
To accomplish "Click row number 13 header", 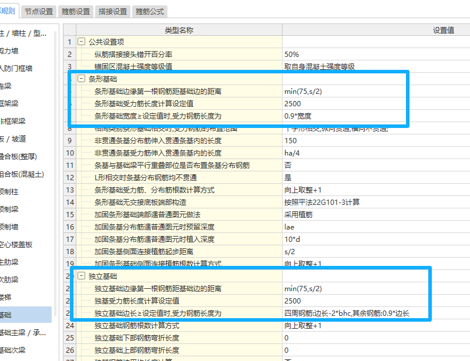I will coord(69,190).
